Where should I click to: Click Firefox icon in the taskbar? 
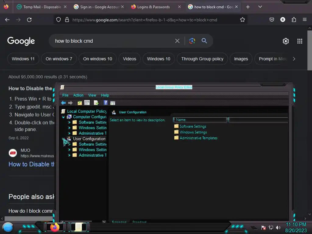pyautogui.click(x=55, y=227)
